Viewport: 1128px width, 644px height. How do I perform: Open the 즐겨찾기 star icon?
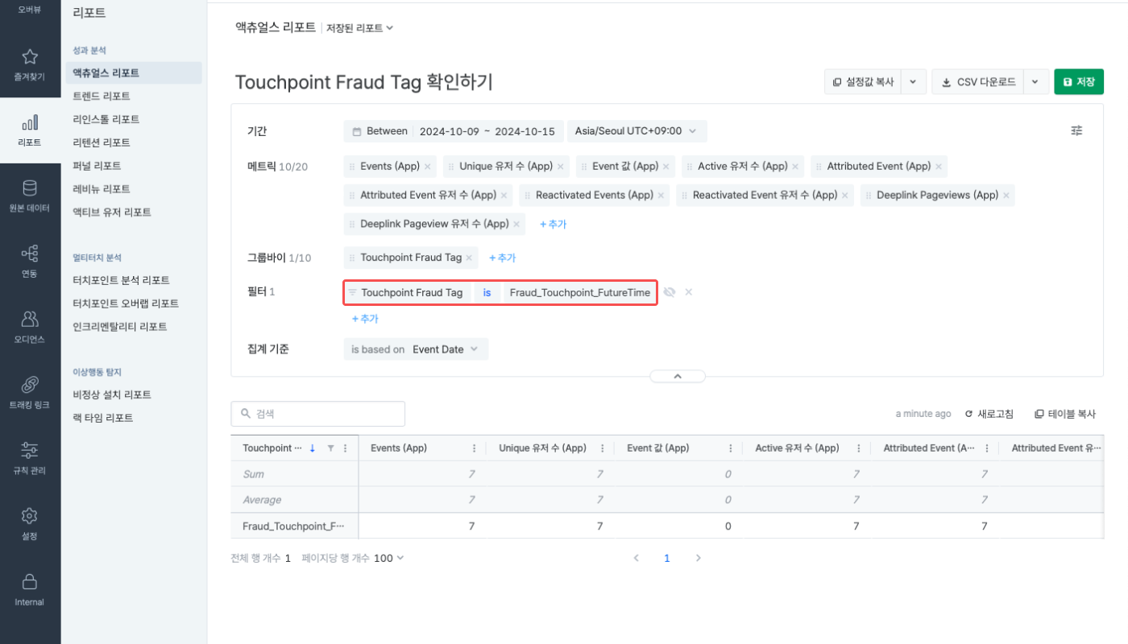pyautogui.click(x=30, y=56)
